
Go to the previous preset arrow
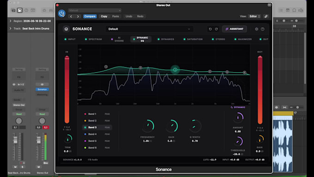point(71,17)
